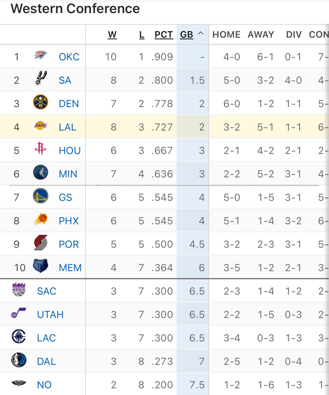The width and height of the screenshot is (329, 395).
Task: Click the Dallas Mavericks logo
Action: coord(19,360)
